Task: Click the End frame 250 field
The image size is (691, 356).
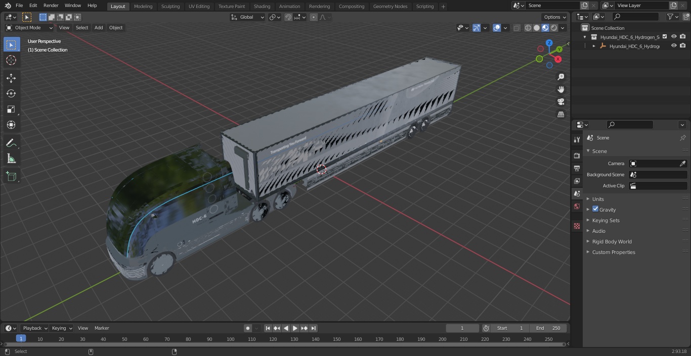Action: [x=548, y=328]
